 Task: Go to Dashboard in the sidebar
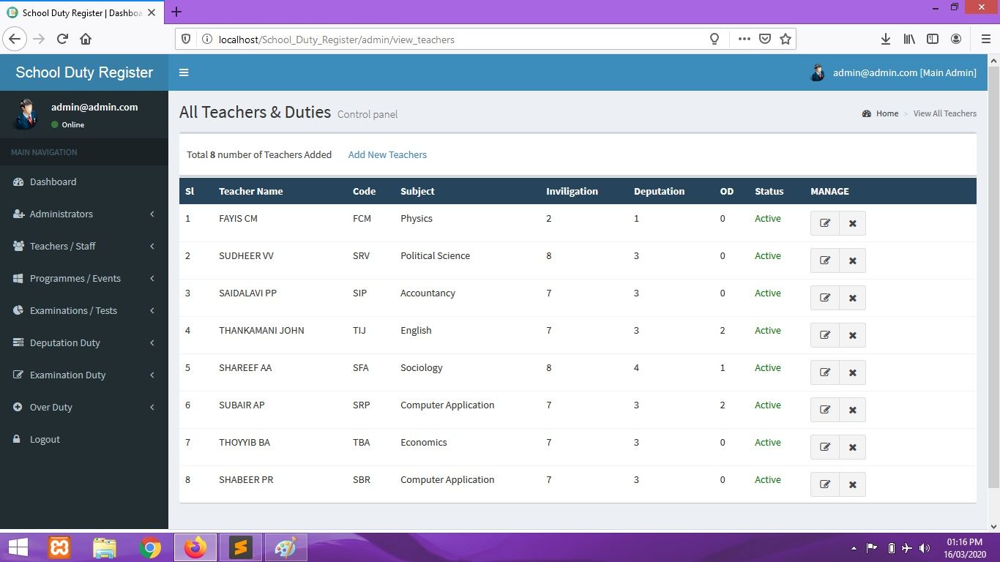(53, 181)
